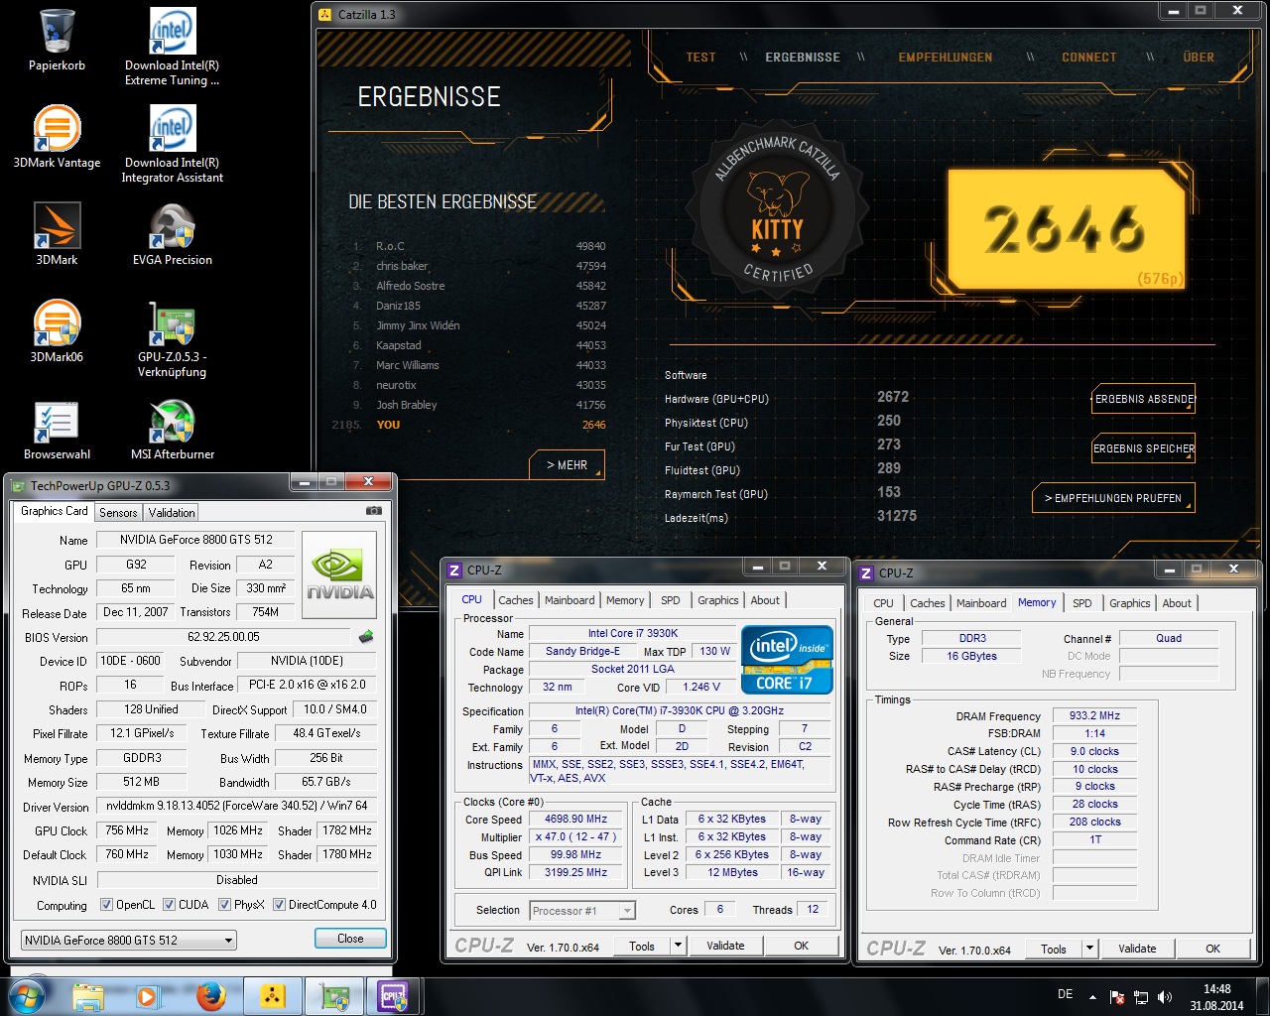
Task: Click the Intel Core i7 logo in CPU-Z
Action: point(787,659)
